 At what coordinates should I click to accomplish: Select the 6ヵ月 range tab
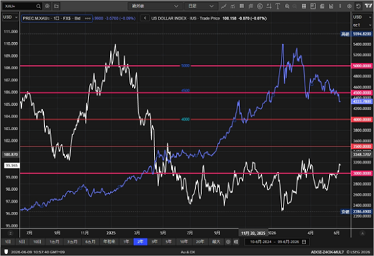click(x=90, y=242)
